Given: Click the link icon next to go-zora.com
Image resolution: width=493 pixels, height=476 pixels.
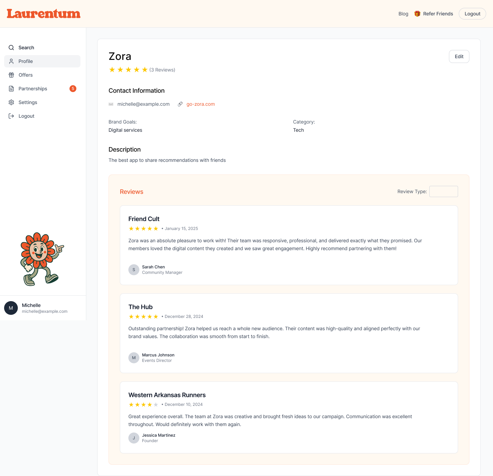Looking at the screenshot, I should 180,104.
